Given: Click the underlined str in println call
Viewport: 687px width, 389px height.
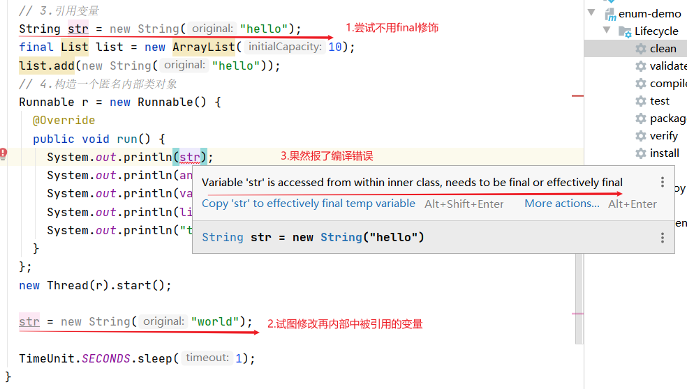Looking at the screenshot, I should tap(190, 157).
